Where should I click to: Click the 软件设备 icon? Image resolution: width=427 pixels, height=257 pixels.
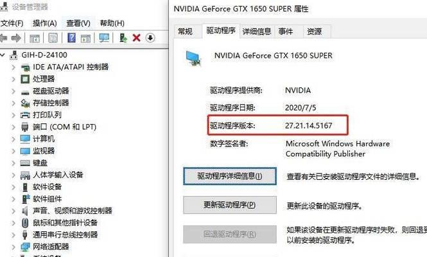point(25,187)
